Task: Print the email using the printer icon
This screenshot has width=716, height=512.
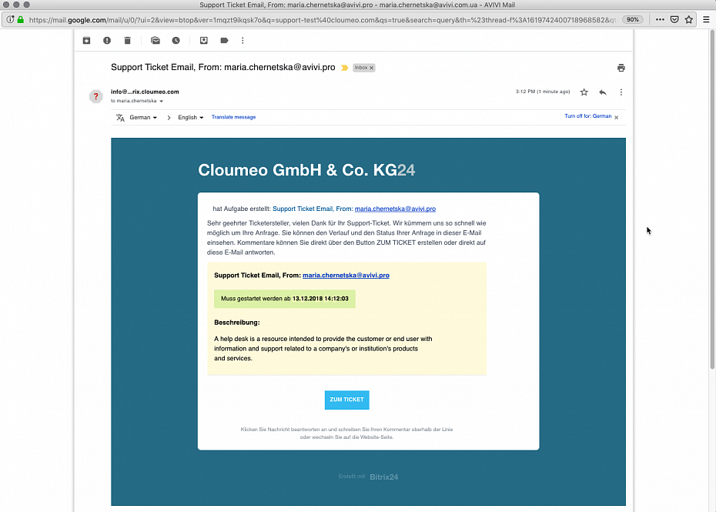Action: coord(621,68)
